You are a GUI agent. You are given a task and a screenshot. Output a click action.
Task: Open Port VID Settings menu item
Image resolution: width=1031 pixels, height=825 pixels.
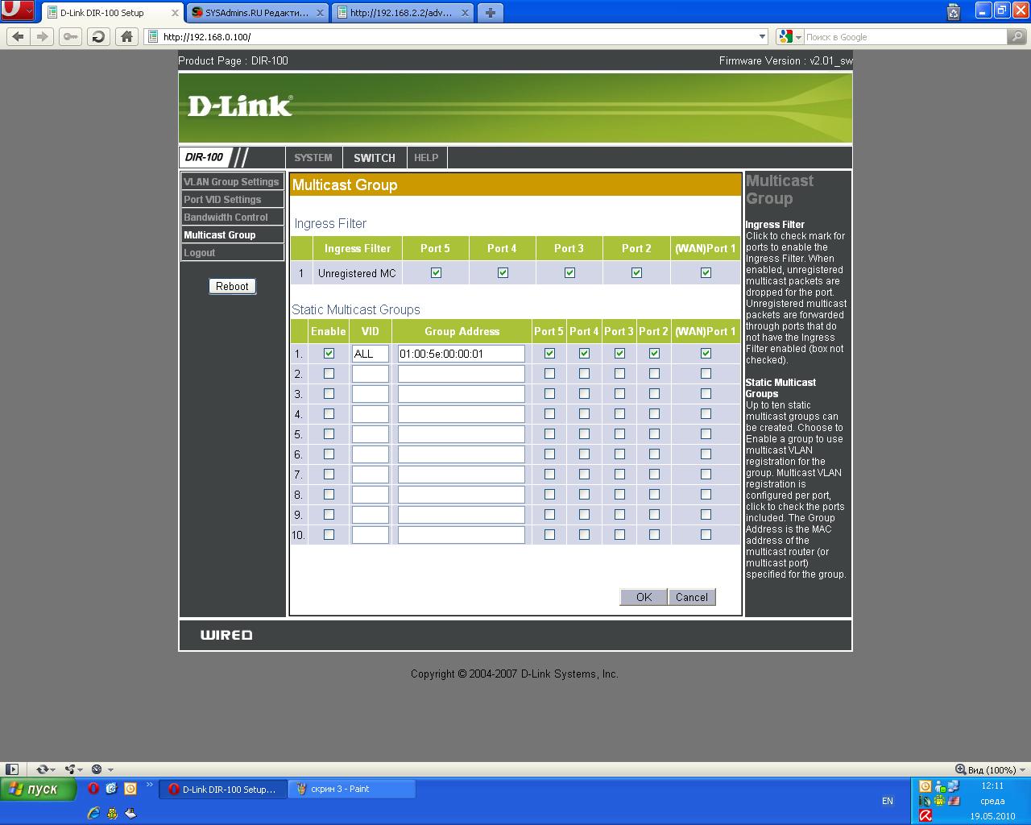coord(232,200)
